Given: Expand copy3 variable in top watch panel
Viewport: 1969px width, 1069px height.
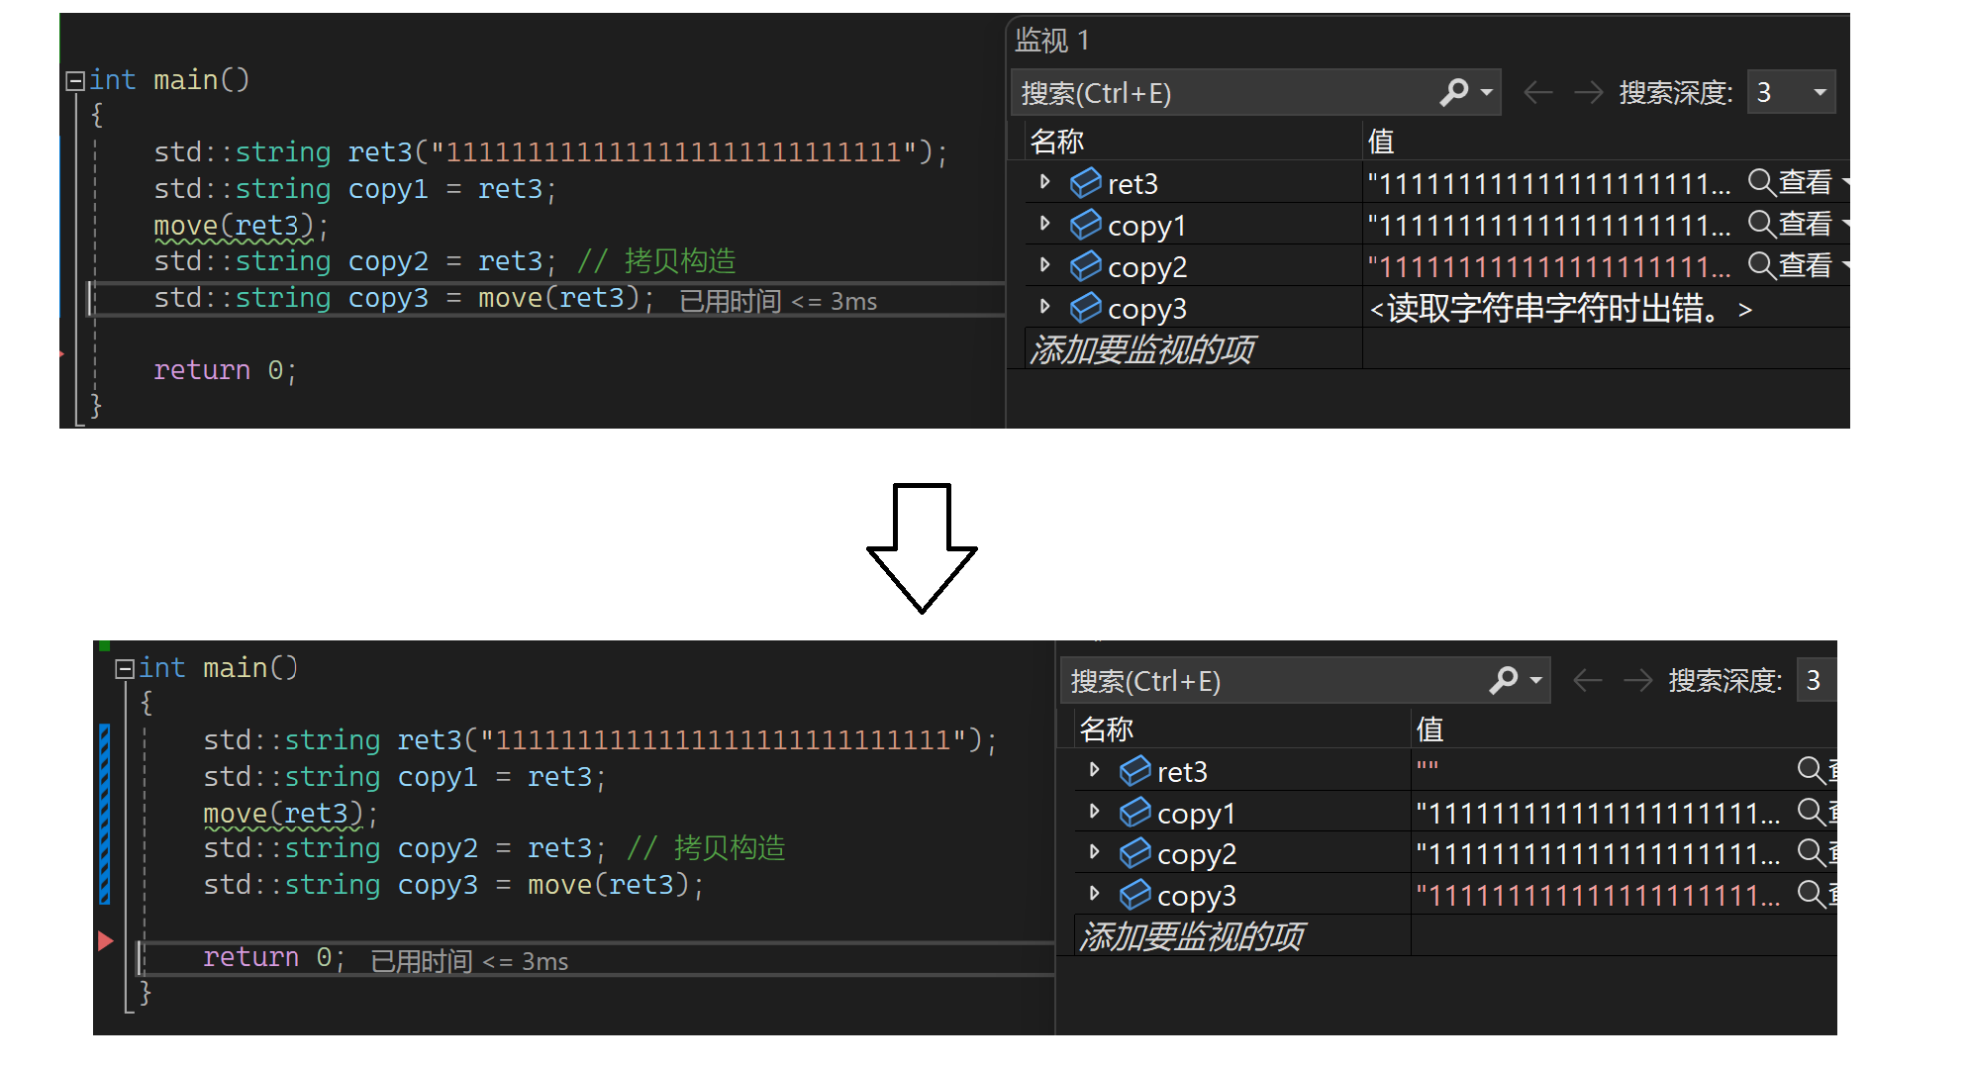Looking at the screenshot, I should click(1044, 307).
